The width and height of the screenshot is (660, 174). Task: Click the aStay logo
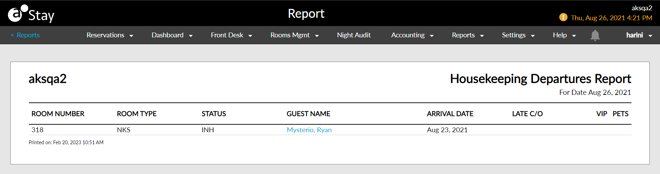tap(31, 14)
